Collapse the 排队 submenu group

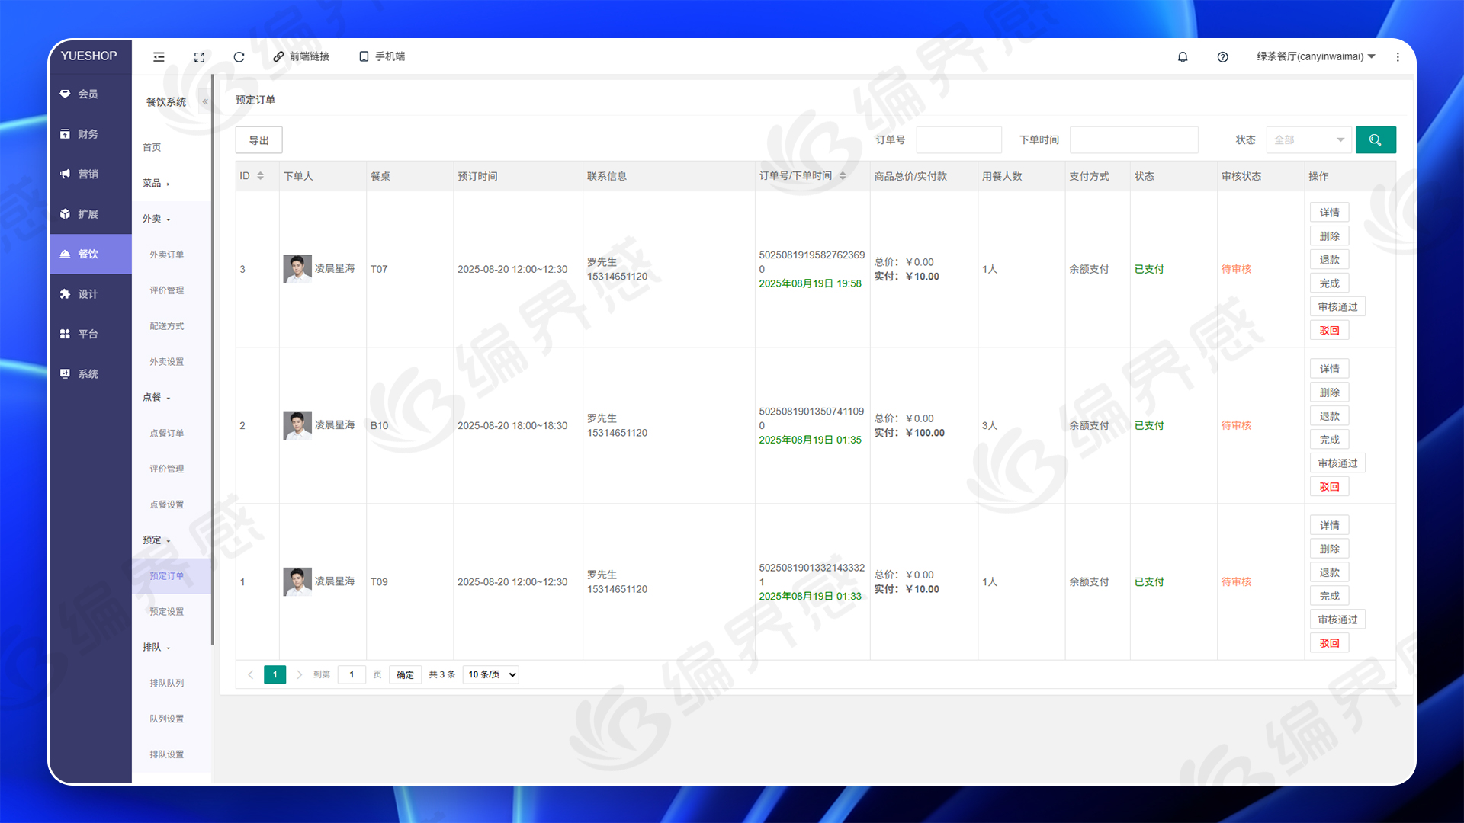click(x=156, y=647)
